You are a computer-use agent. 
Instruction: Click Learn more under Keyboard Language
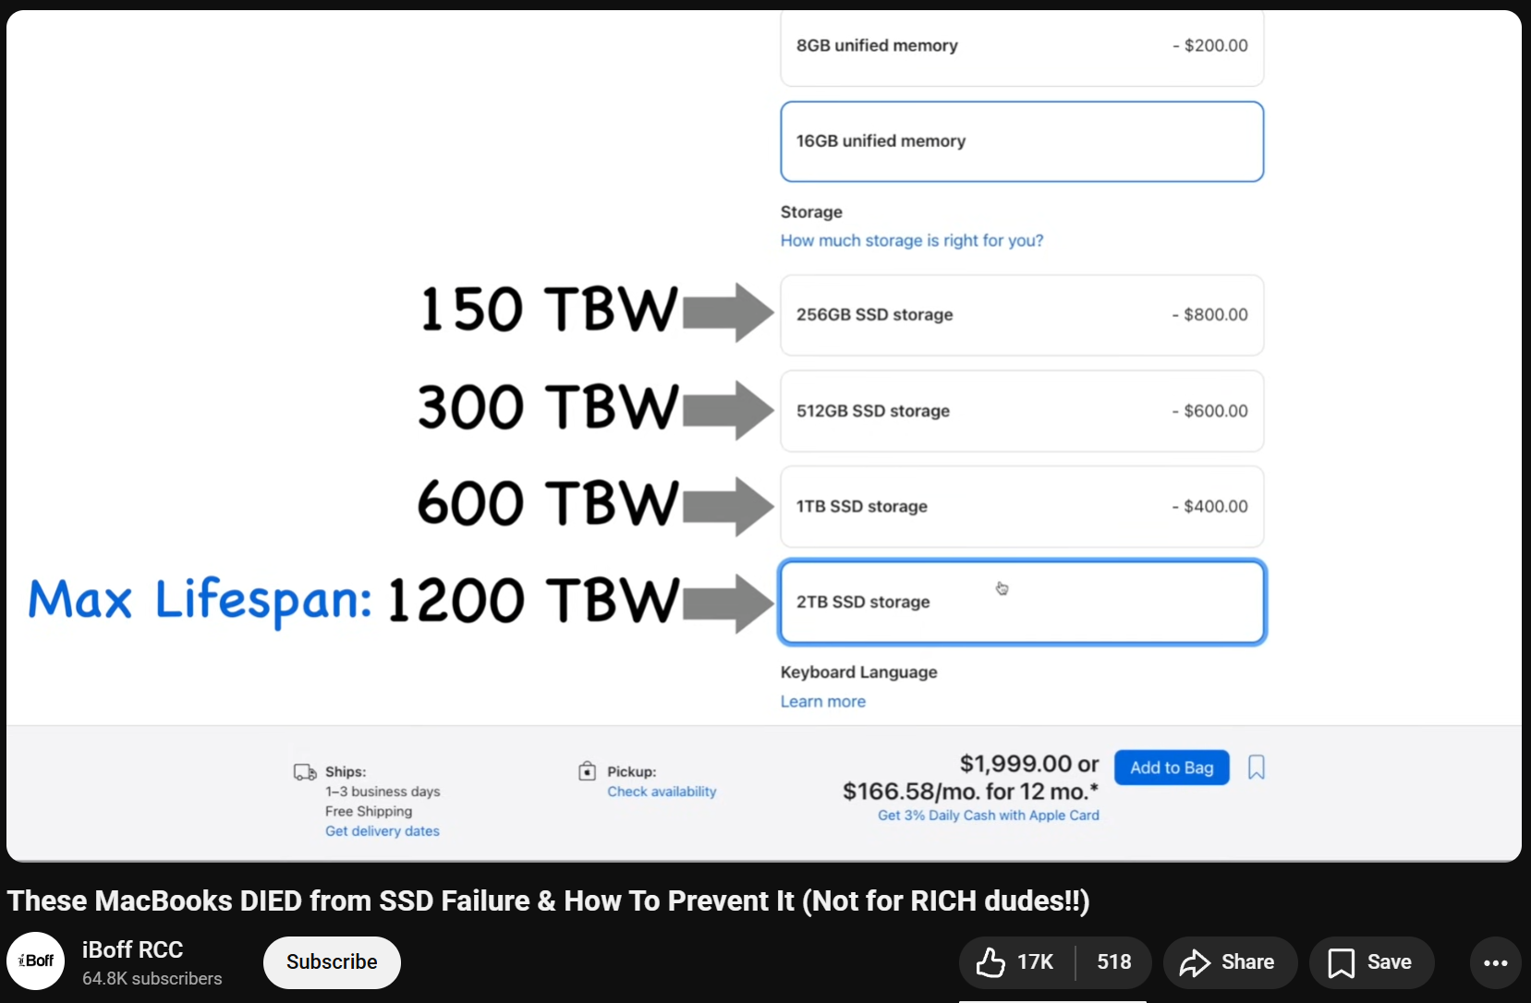pyautogui.click(x=823, y=701)
